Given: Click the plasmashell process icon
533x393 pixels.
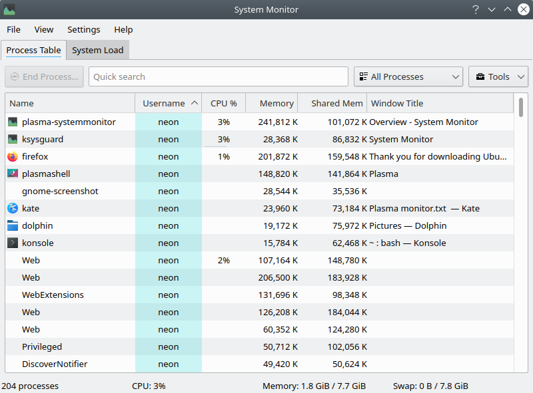Looking at the screenshot, I should (13, 174).
